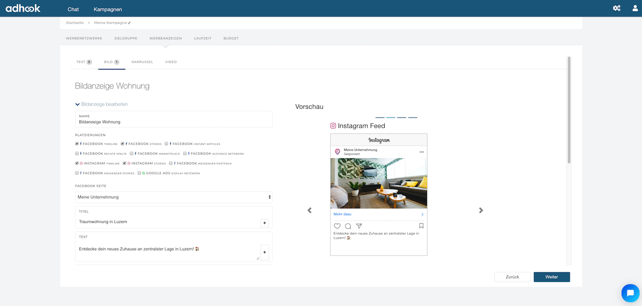The image size is (642, 306).
Task: Click Meine Unternehmung name in preview
Action: pyautogui.click(x=361, y=150)
